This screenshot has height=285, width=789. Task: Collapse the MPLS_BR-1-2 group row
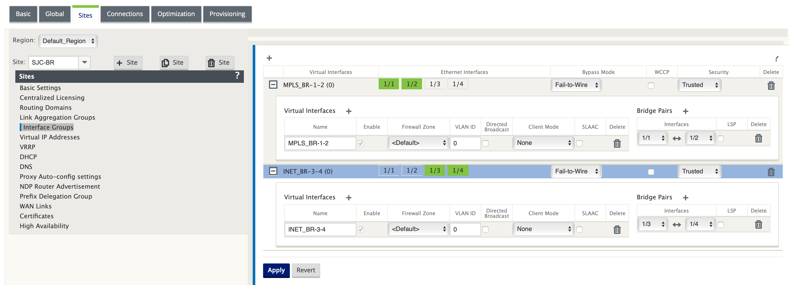pyautogui.click(x=273, y=85)
